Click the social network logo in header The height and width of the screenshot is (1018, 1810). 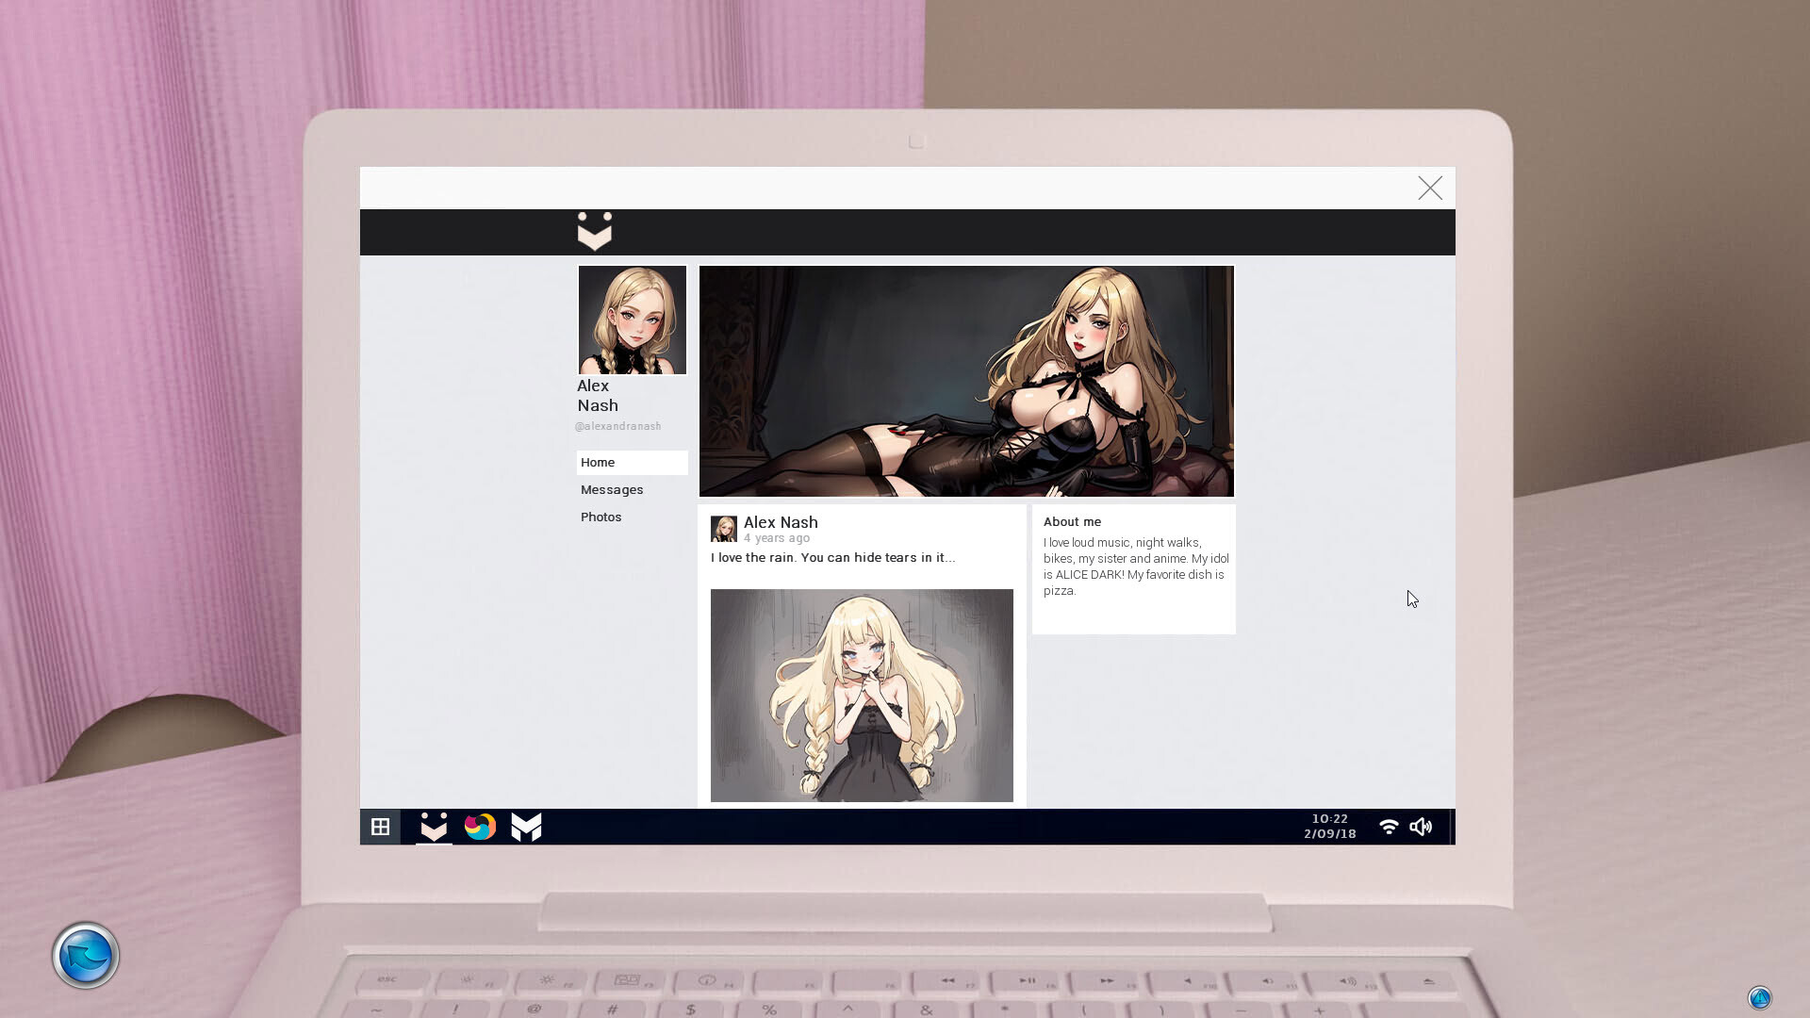594,232
